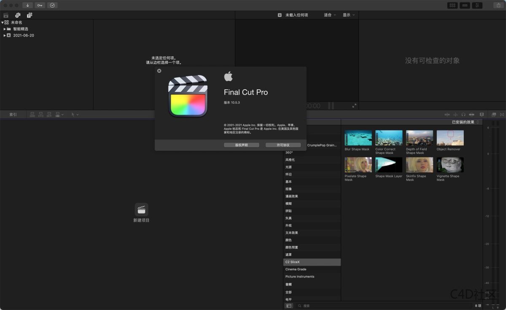The height and width of the screenshot is (310, 506).
Task: Select the Object Remover effect thumbnail
Action: [x=449, y=138]
